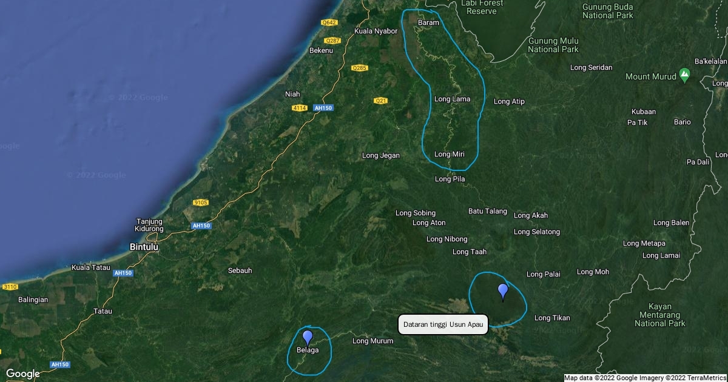Select the Bintulu city label

pyautogui.click(x=144, y=247)
